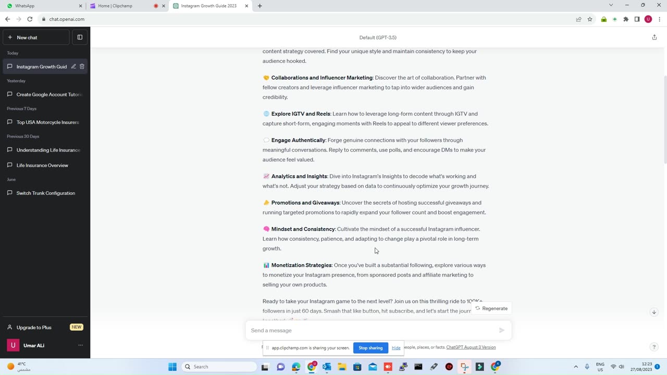Open the Chrome profile avatar U
Viewport: 667px width, 375px height.
tap(648, 19)
